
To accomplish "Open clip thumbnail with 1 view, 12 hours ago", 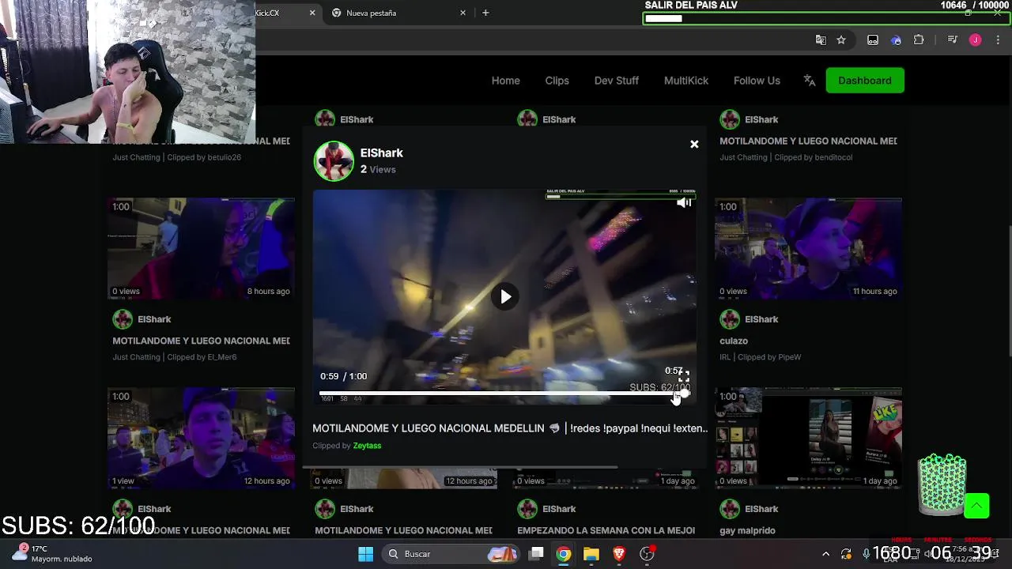I will click(201, 439).
